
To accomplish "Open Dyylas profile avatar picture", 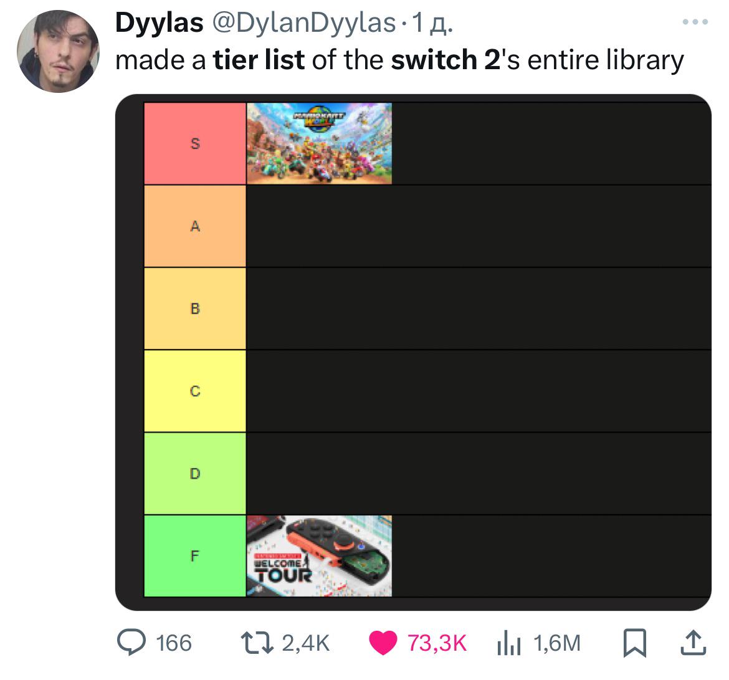I will click(x=58, y=52).
